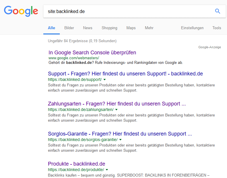The height and width of the screenshot is (178, 227).
Task: Select the Alle tab
Action: 51,28
